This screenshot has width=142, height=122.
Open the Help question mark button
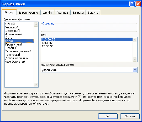(132, 4)
